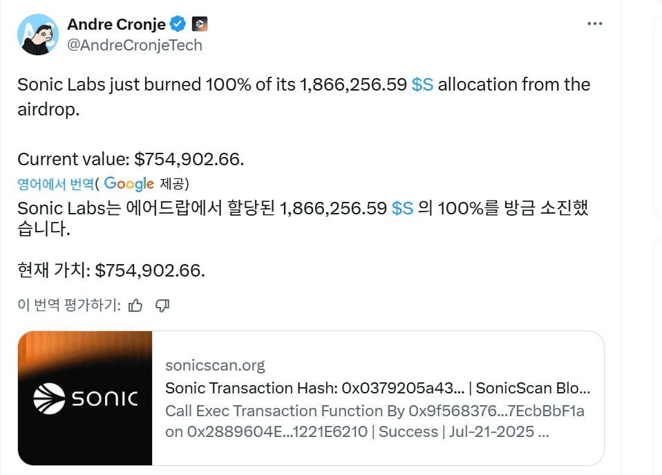Viewport: 662px width, 475px height.
Task: Click the Sonic swirl logo icon
Action: [x=49, y=398]
